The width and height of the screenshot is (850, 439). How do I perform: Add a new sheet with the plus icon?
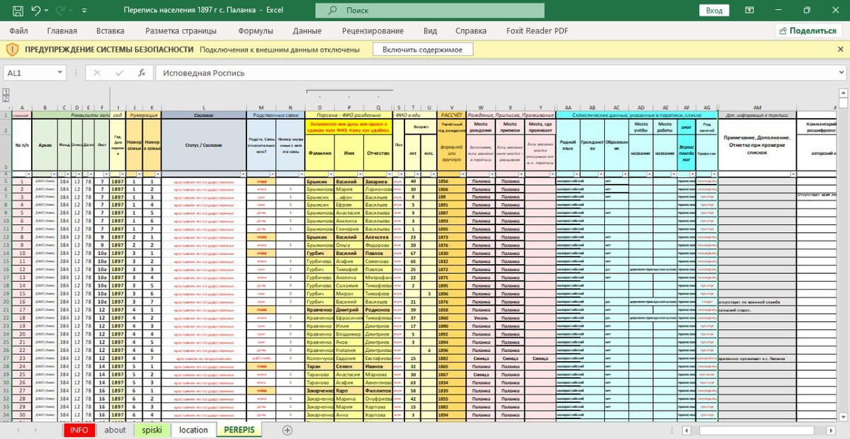288,430
